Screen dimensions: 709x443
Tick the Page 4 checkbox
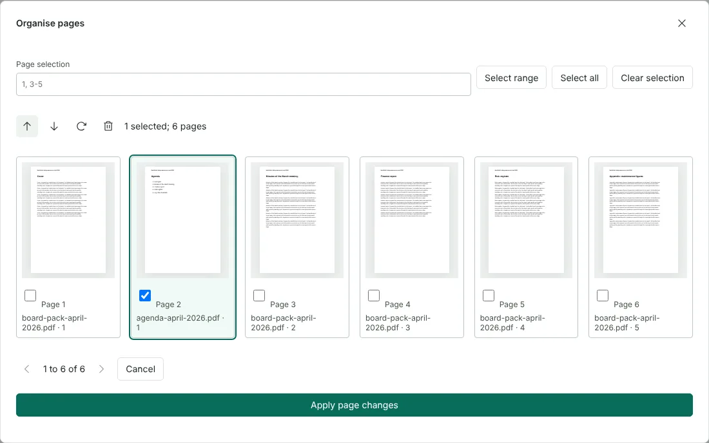tap(374, 296)
